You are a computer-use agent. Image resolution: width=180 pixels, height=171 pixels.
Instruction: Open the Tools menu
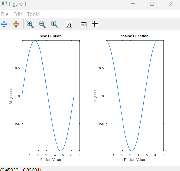pyautogui.click(x=33, y=14)
